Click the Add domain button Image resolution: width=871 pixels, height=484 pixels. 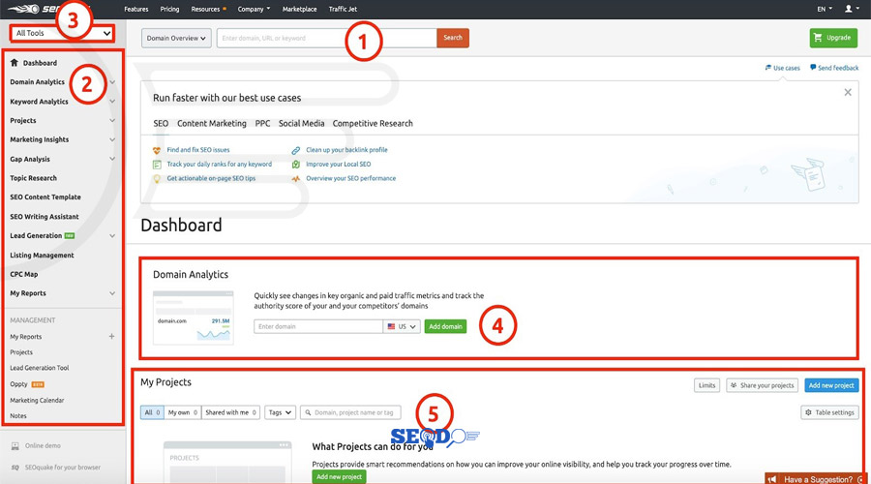click(x=444, y=327)
